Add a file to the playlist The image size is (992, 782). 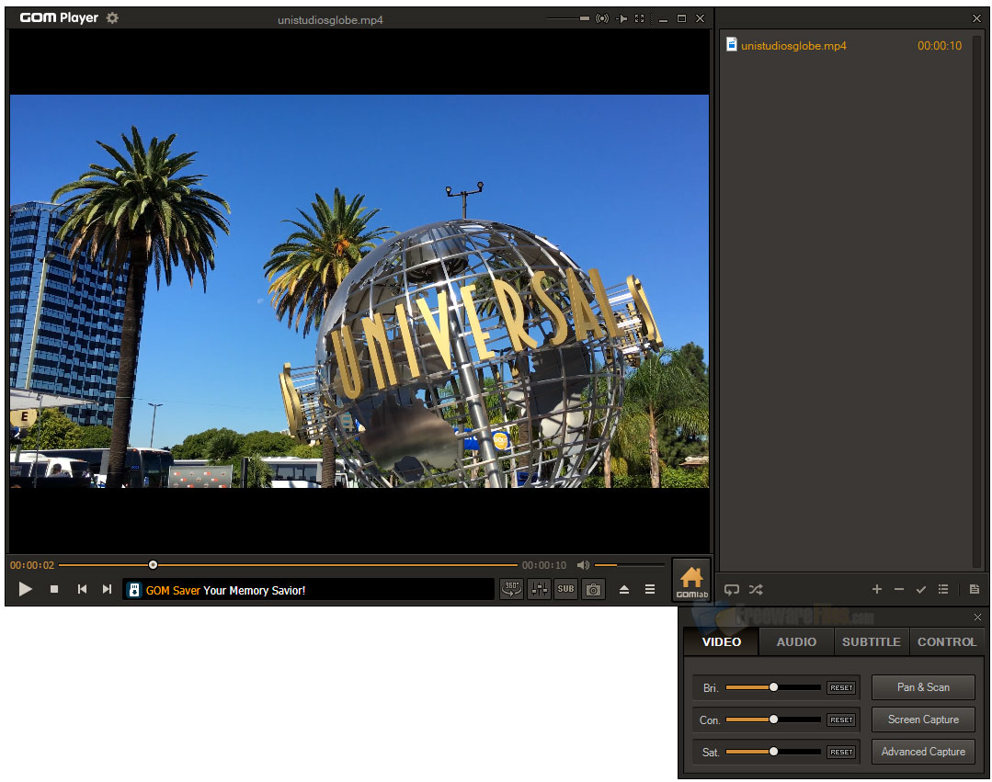877,589
